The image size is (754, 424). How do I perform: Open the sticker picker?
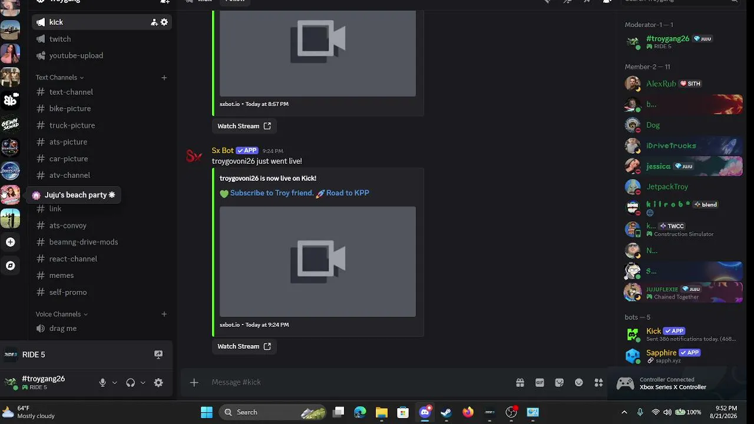tap(560, 383)
